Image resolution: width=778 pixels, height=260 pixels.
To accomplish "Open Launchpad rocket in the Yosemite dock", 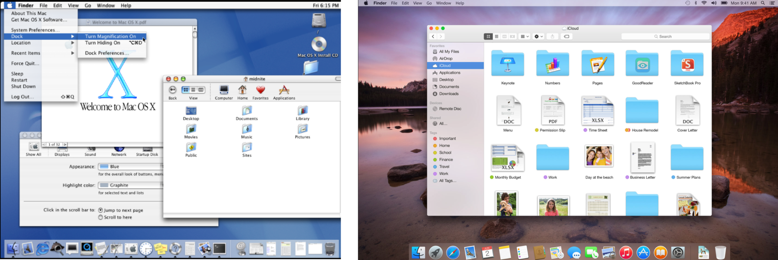I will [x=436, y=253].
